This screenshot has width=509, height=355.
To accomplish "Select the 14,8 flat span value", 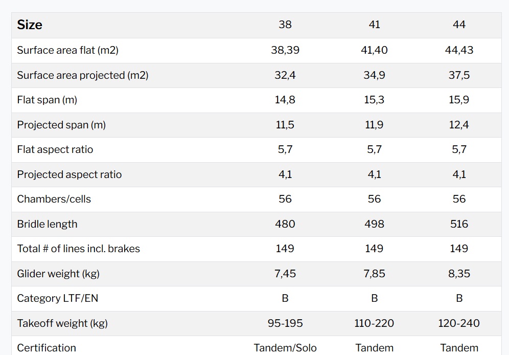I will pos(285,100).
